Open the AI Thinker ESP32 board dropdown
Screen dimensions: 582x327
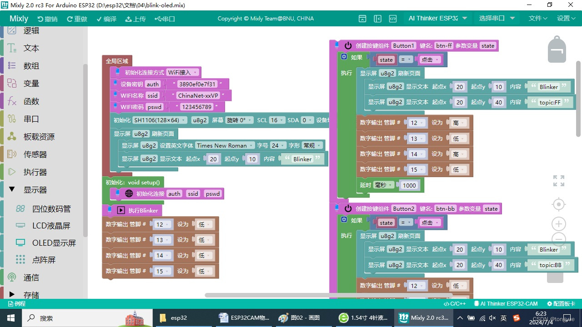(437, 18)
